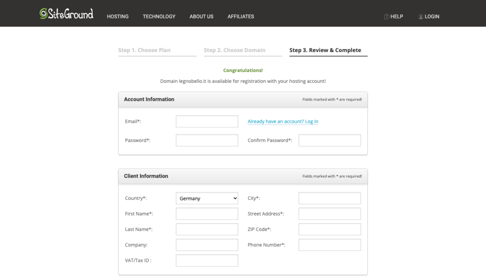Screen dimensions: 486x278
Task: Click the Country* label
Action: 136,198
